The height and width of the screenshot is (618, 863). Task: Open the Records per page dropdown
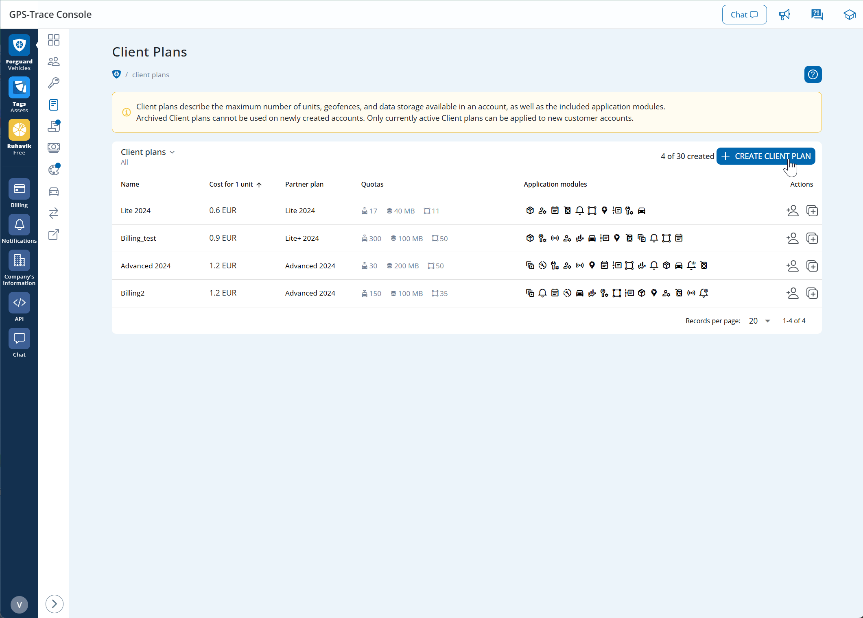click(x=759, y=321)
